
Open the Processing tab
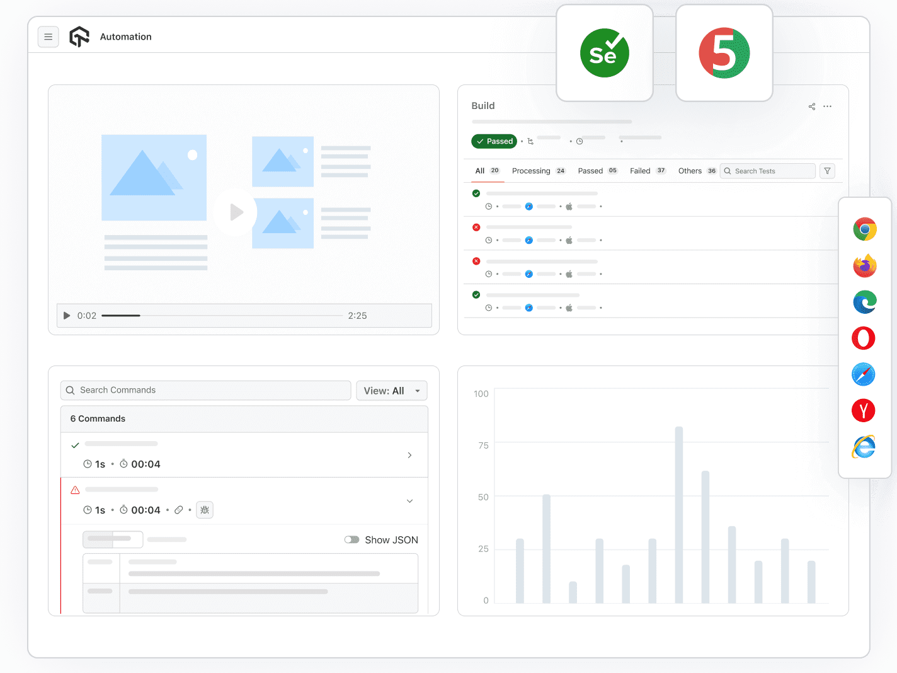pyautogui.click(x=531, y=170)
